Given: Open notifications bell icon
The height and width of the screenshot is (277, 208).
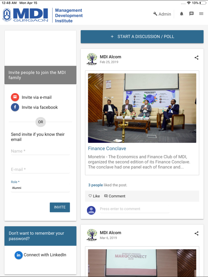Looking at the screenshot, I should (x=182, y=14).
